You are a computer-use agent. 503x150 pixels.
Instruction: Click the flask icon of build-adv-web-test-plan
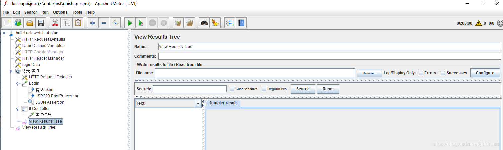[x=11, y=33]
